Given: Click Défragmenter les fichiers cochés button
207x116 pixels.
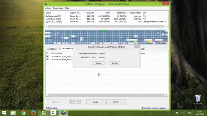Looking at the screenshot, I should 75,102.
